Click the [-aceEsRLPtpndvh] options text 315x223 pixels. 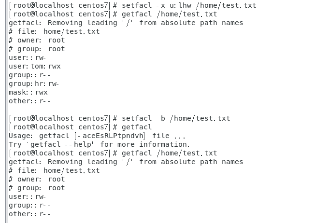[110, 136]
